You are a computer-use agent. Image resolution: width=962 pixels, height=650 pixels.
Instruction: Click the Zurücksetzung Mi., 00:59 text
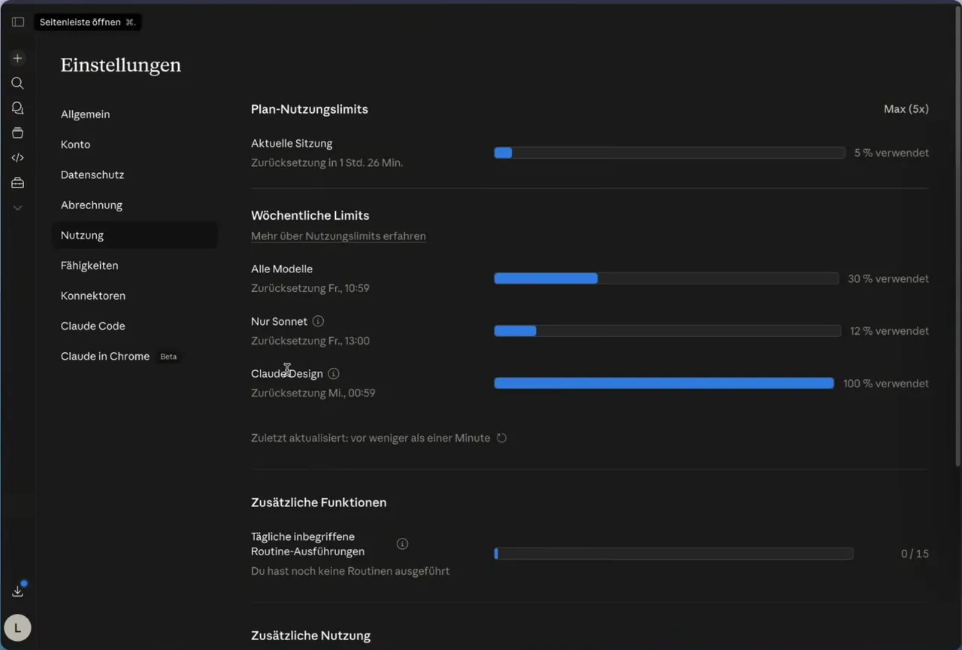pos(313,393)
